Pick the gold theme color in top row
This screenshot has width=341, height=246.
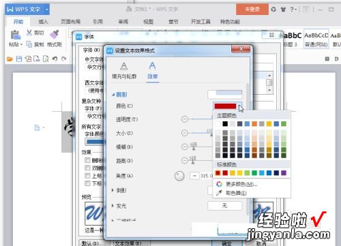pos(269,123)
